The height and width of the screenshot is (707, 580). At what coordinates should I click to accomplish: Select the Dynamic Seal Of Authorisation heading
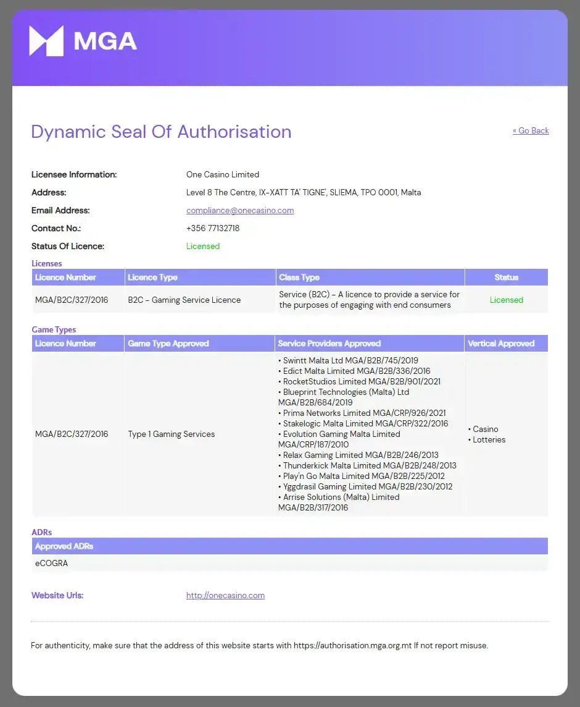click(161, 132)
